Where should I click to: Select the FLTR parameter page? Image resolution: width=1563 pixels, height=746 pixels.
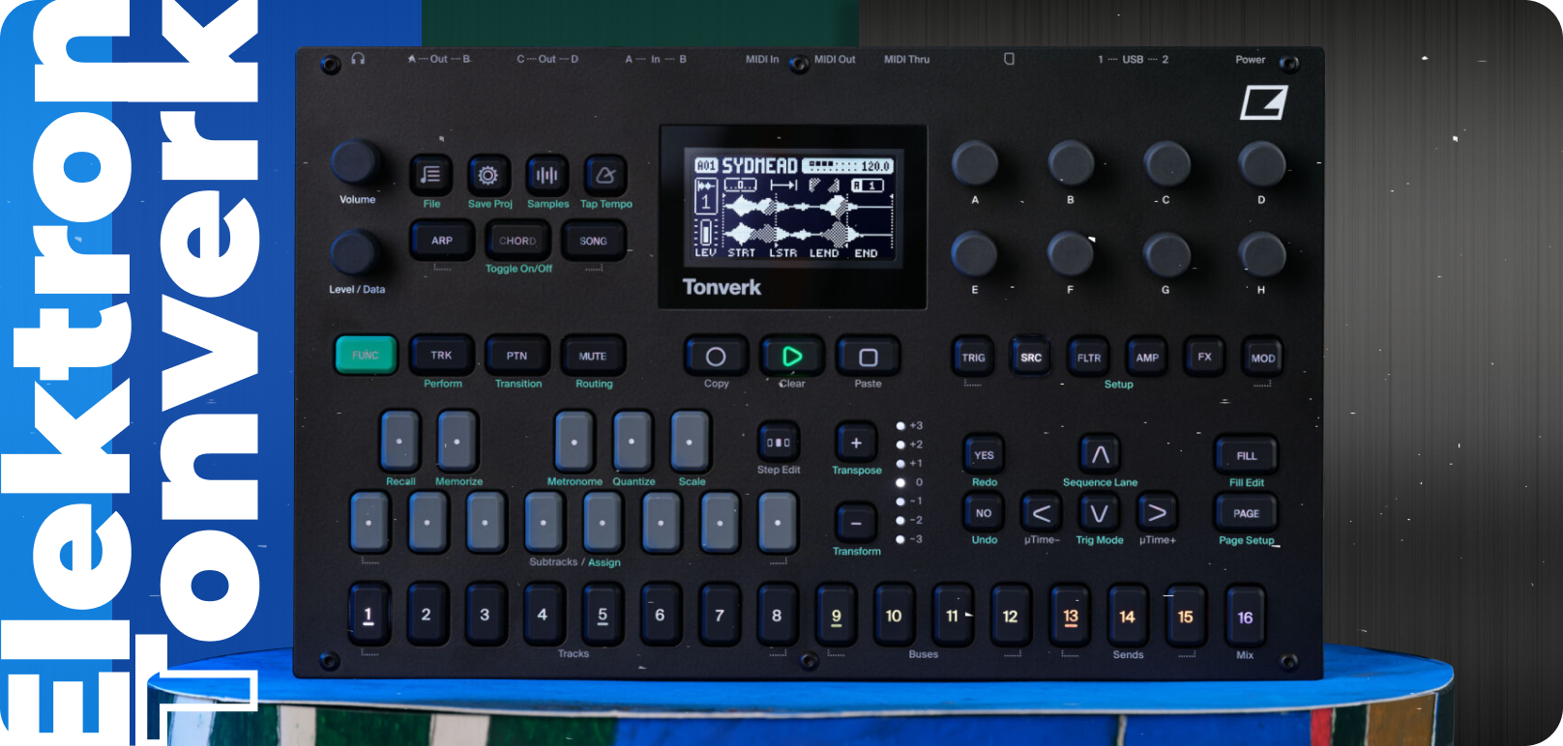pyautogui.click(x=1089, y=358)
